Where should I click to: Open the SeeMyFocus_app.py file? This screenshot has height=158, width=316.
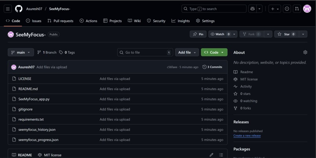click(x=34, y=99)
